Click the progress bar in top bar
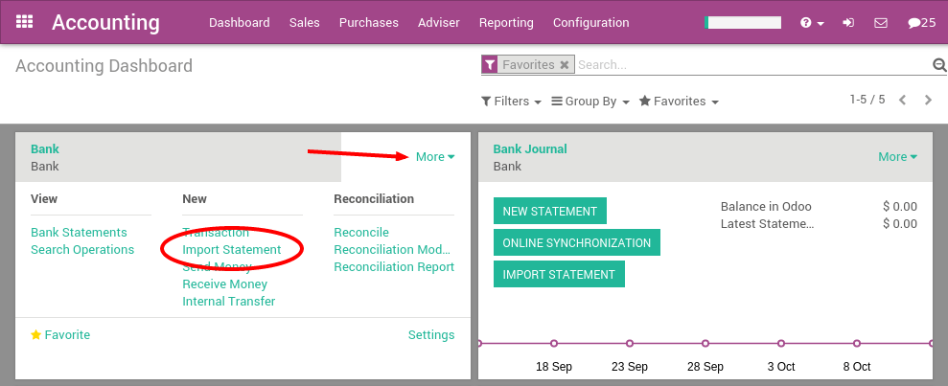 [743, 22]
